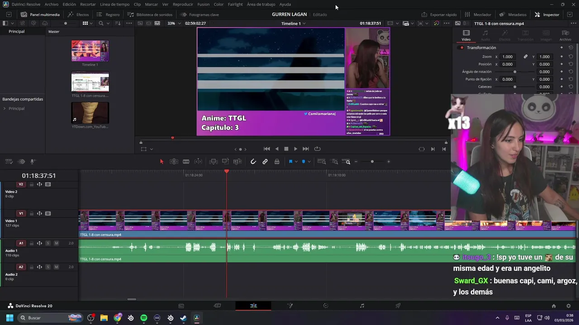Open the Efectos panel

coord(78,14)
